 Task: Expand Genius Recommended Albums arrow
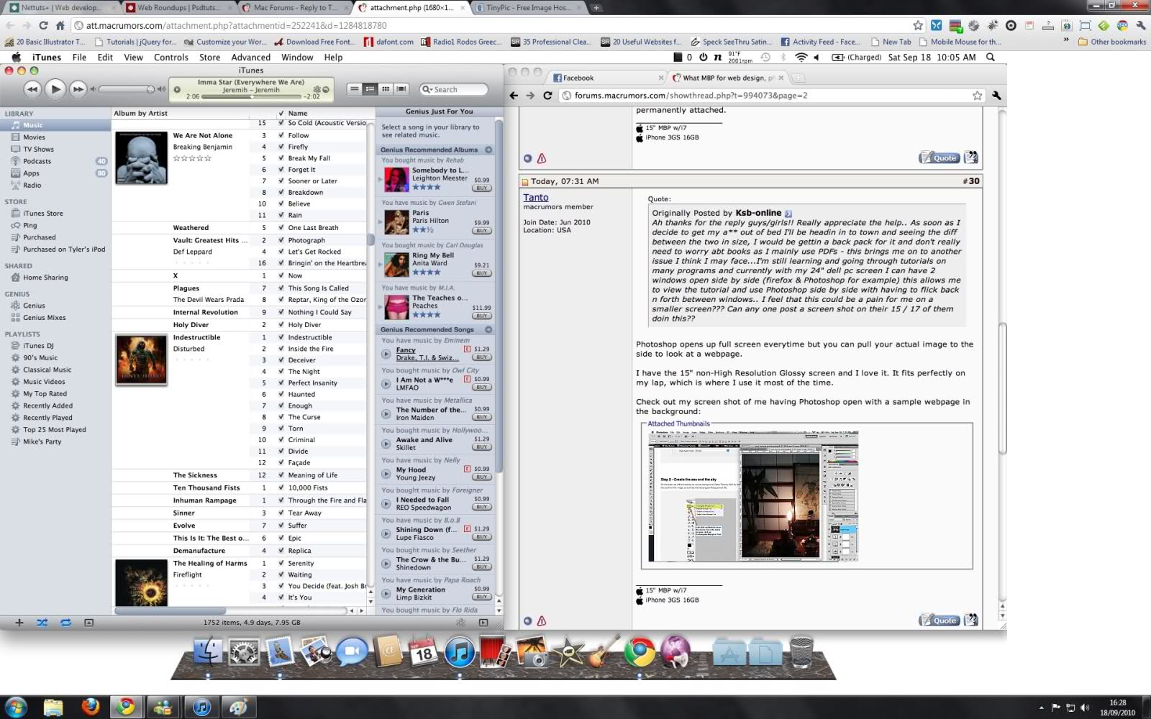point(488,150)
